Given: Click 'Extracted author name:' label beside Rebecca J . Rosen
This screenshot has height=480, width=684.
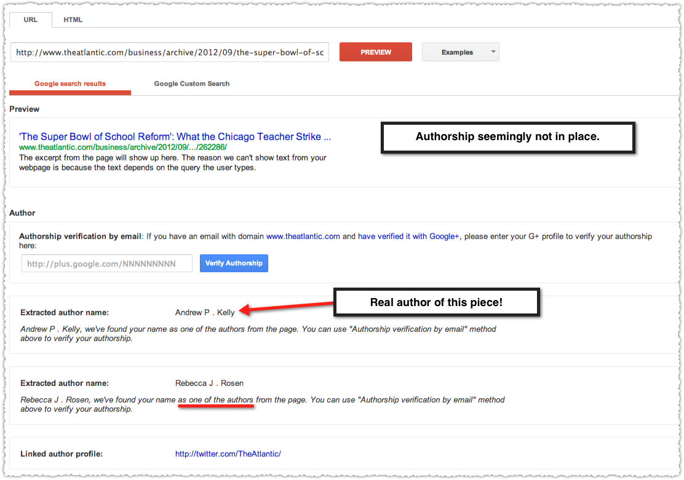Looking at the screenshot, I should pyautogui.click(x=65, y=384).
